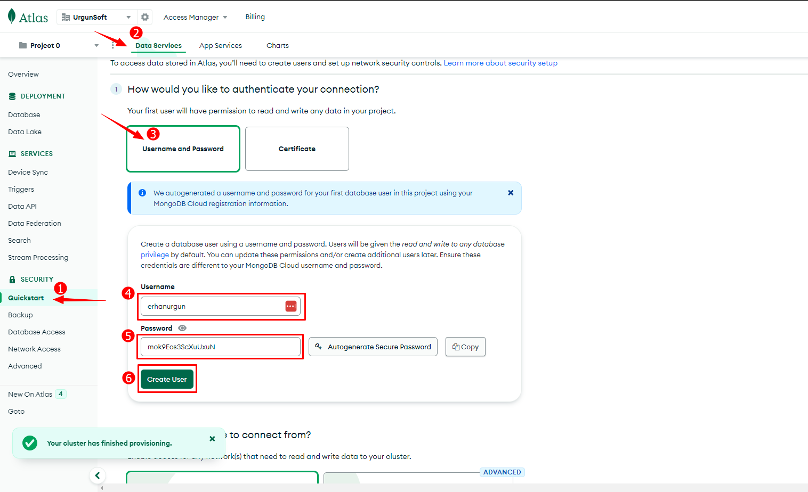Open the Access Manager dropdown
The height and width of the screenshot is (492, 808).
195,17
